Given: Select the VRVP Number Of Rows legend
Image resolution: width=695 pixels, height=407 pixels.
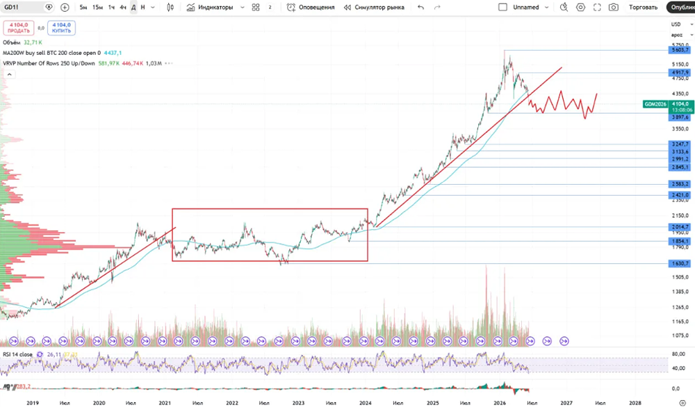Looking at the screenshot, I should (49, 63).
